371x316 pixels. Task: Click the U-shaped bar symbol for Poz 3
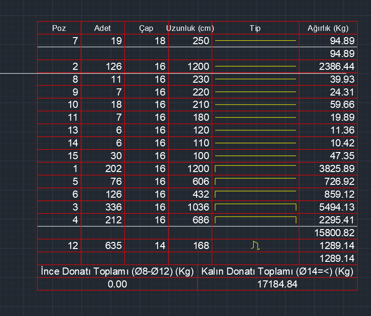coord(255,207)
